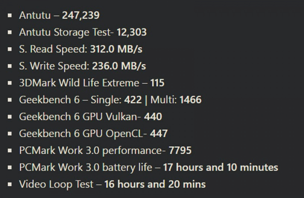Click the Antutu score 247,239
The image size is (304, 198).
(81, 15)
